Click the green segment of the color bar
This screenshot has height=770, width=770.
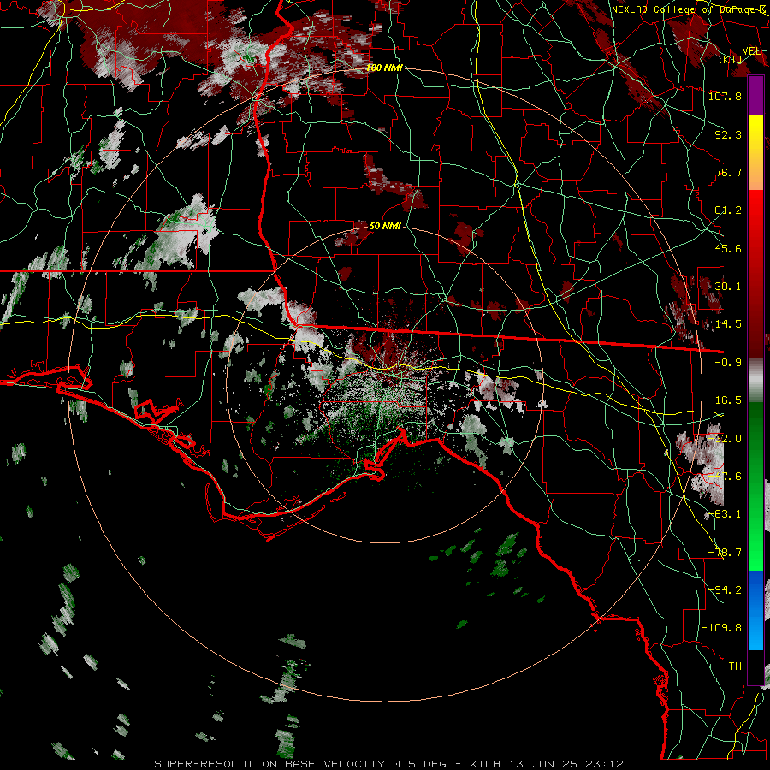(x=755, y=486)
